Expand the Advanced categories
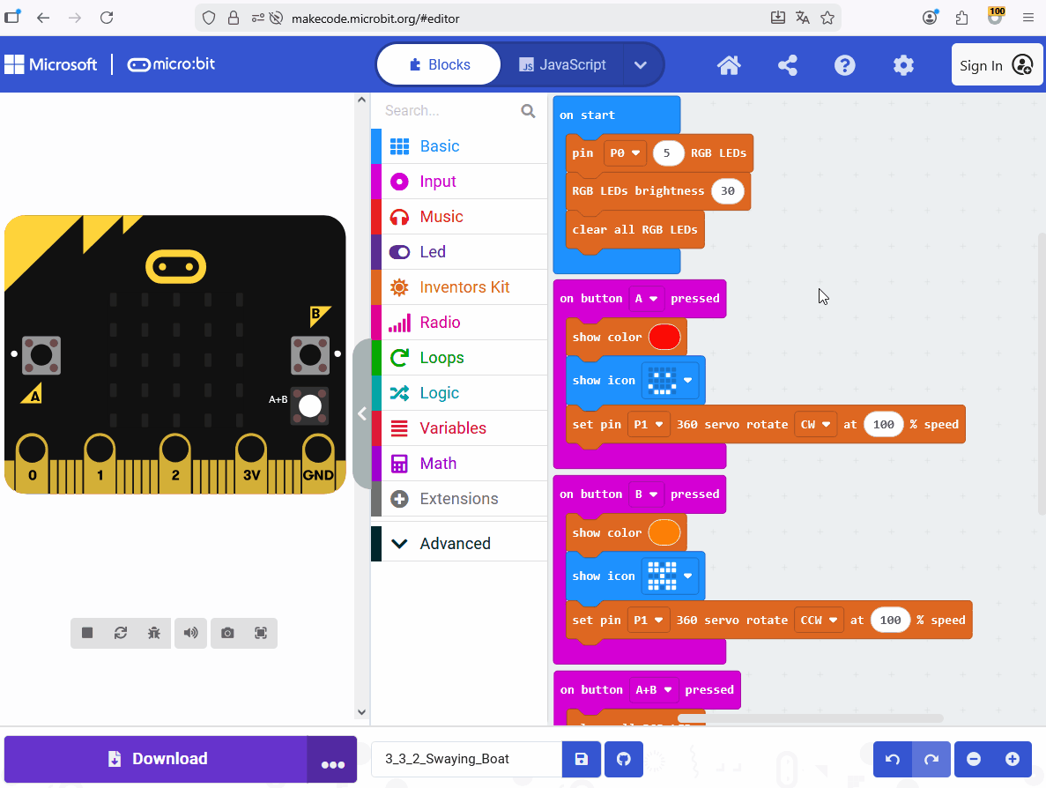 (459, 544)
